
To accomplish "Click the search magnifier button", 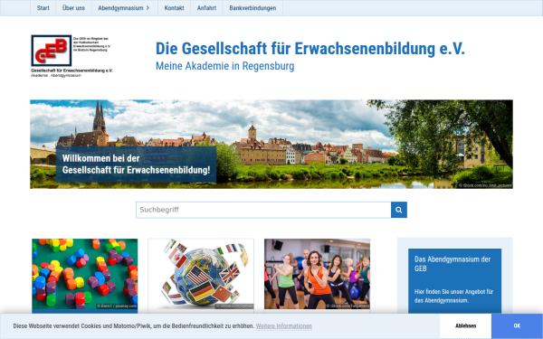I will 399,210.
